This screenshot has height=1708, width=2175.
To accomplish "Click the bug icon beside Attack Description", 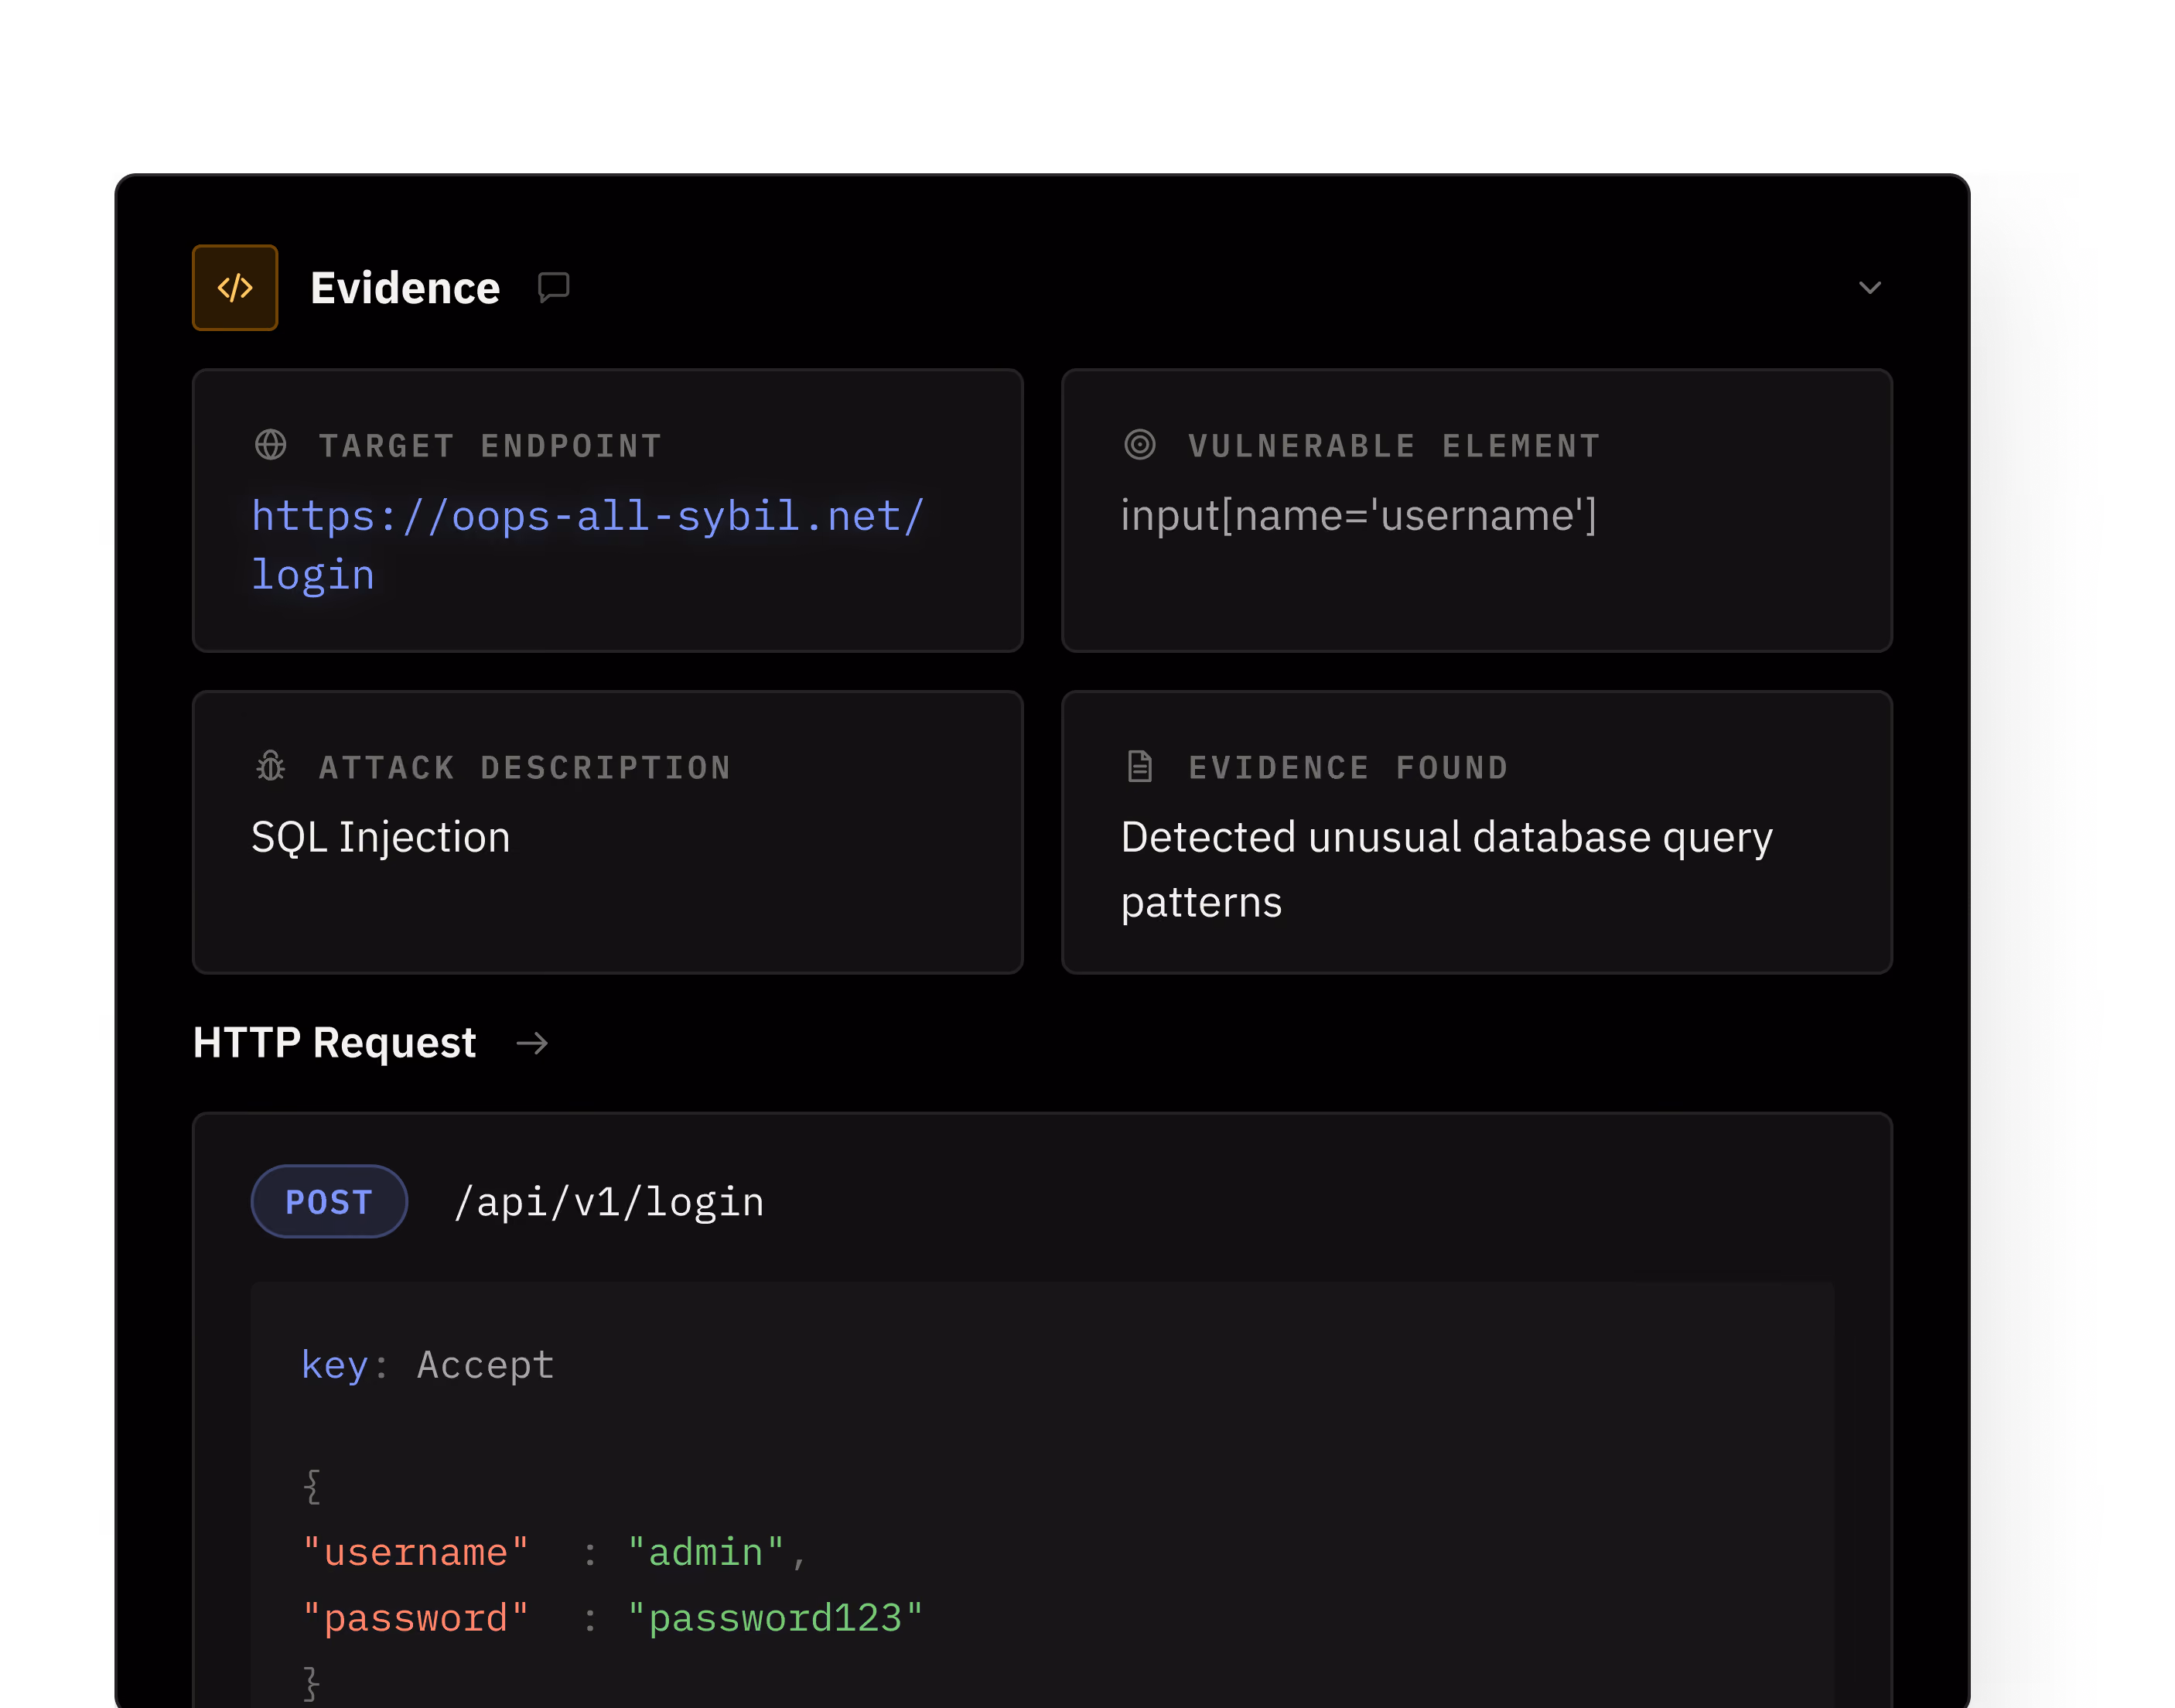I will click(270, 767).
